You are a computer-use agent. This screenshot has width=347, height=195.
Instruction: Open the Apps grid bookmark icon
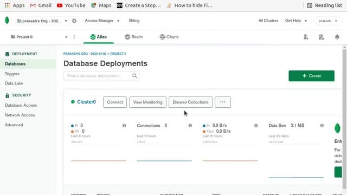[7, 5]
